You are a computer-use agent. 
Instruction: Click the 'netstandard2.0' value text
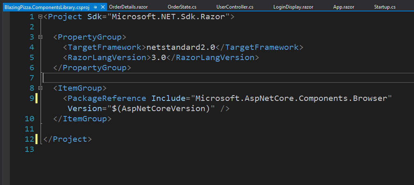point(181,47)
